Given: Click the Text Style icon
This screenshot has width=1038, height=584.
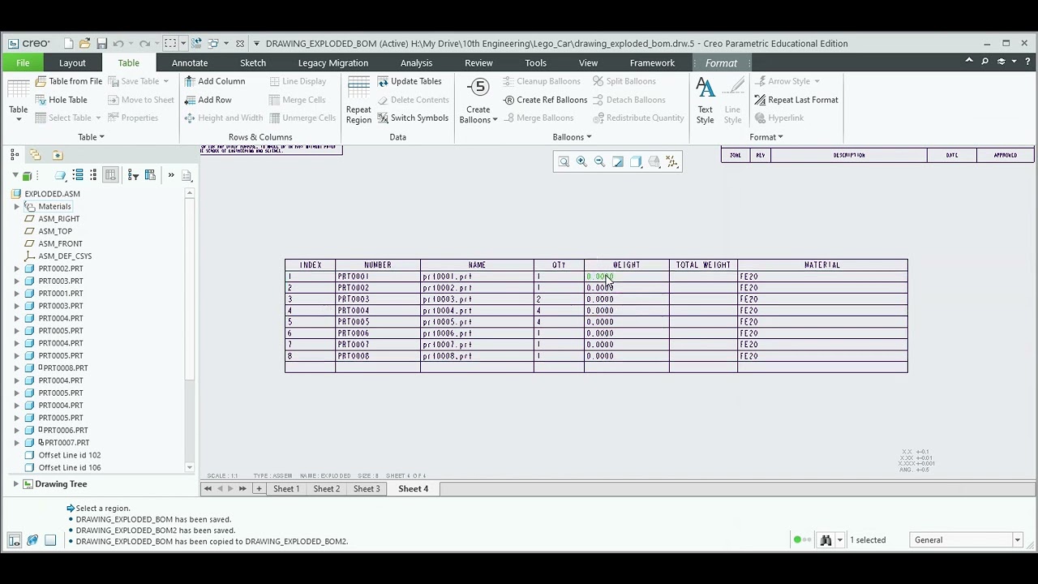Looking at the screenshot, I should 705,101.
